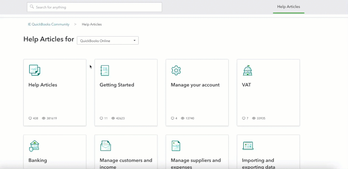
Task: Go to IE QuickBooks Community breadcrumb link
Action: click(x=49, y=24)
